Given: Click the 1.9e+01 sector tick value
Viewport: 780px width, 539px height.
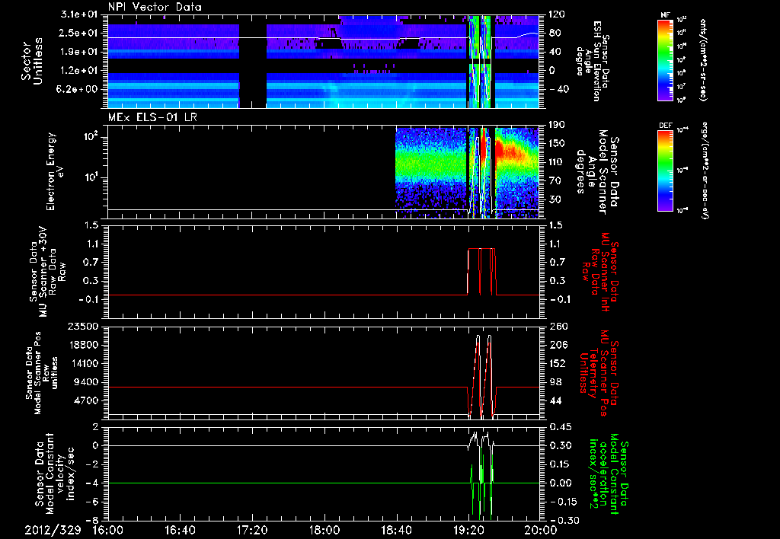Looking at the screenshot, I should coord(79,52).
